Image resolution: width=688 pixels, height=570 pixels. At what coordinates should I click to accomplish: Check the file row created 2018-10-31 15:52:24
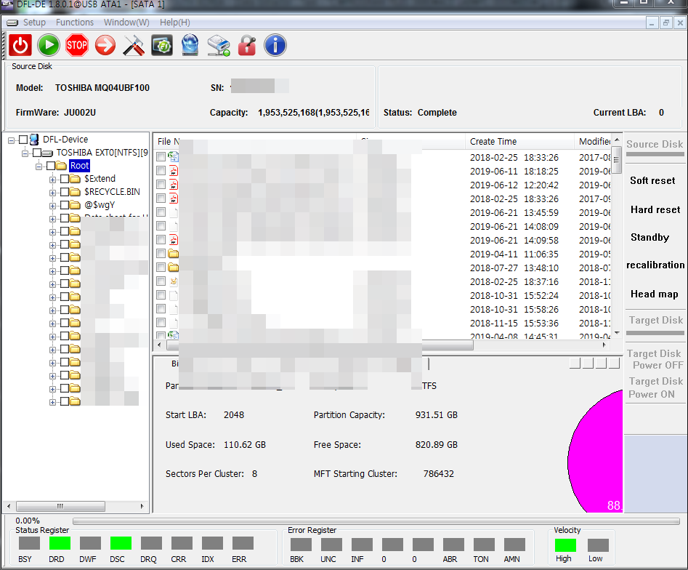(x=161, y=295)
